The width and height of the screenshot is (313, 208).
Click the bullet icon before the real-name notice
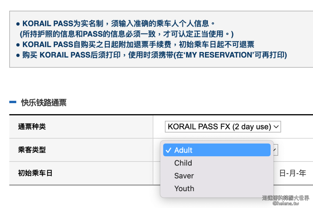click(18, 24)
